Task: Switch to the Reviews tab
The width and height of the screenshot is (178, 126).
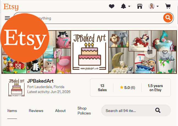Action: 36,111
